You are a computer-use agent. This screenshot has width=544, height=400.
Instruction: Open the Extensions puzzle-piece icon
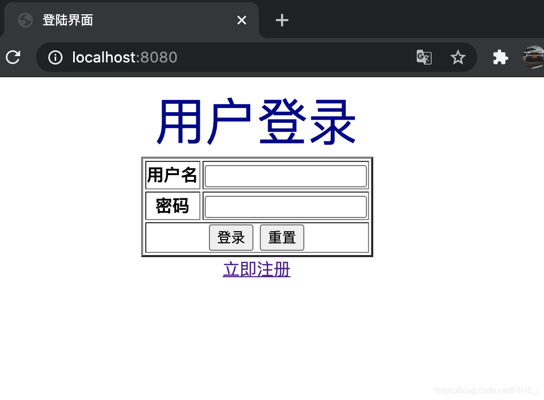pos(501,57)
